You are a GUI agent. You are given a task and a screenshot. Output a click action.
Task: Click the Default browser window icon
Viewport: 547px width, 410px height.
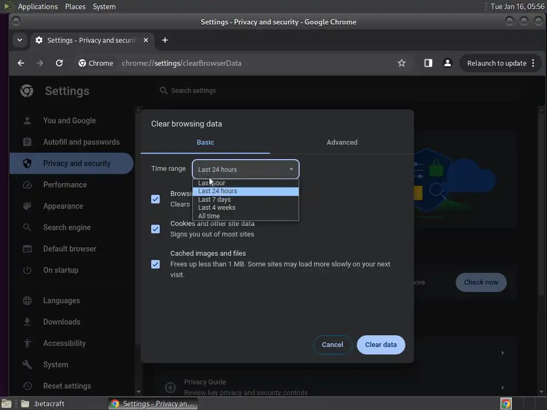click(27, 249)
